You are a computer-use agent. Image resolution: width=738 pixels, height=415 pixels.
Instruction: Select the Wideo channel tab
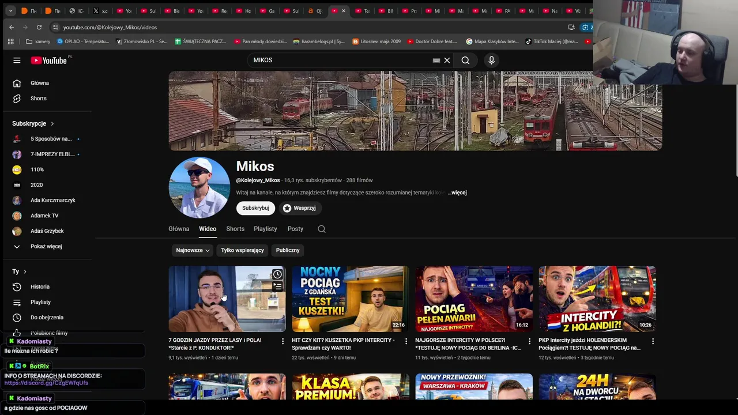pos(208,229)
